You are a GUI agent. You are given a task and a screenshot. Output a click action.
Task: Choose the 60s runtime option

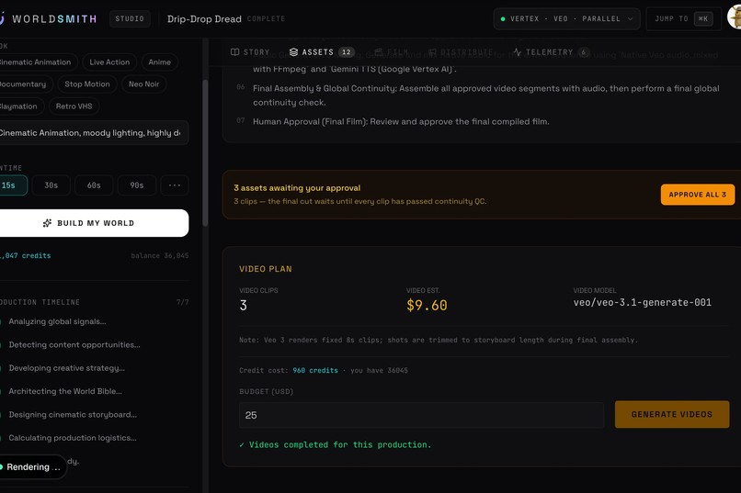[x=94, y=185]
